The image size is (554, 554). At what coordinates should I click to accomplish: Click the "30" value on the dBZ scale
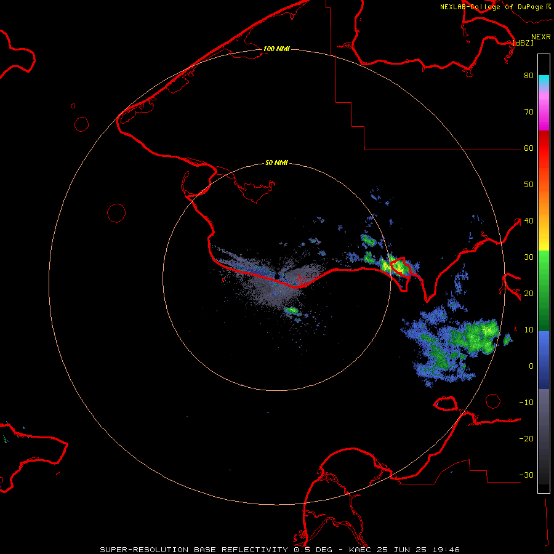coord(529,257)
